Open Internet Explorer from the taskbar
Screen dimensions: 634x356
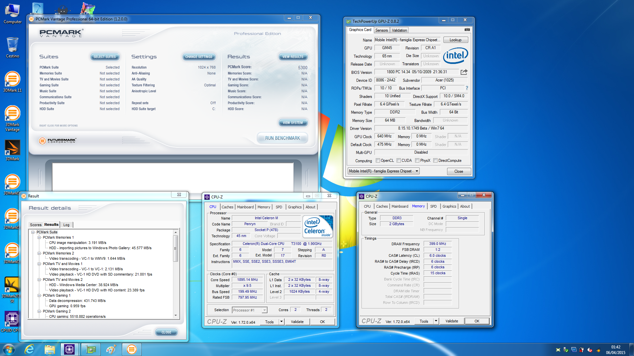30,349
